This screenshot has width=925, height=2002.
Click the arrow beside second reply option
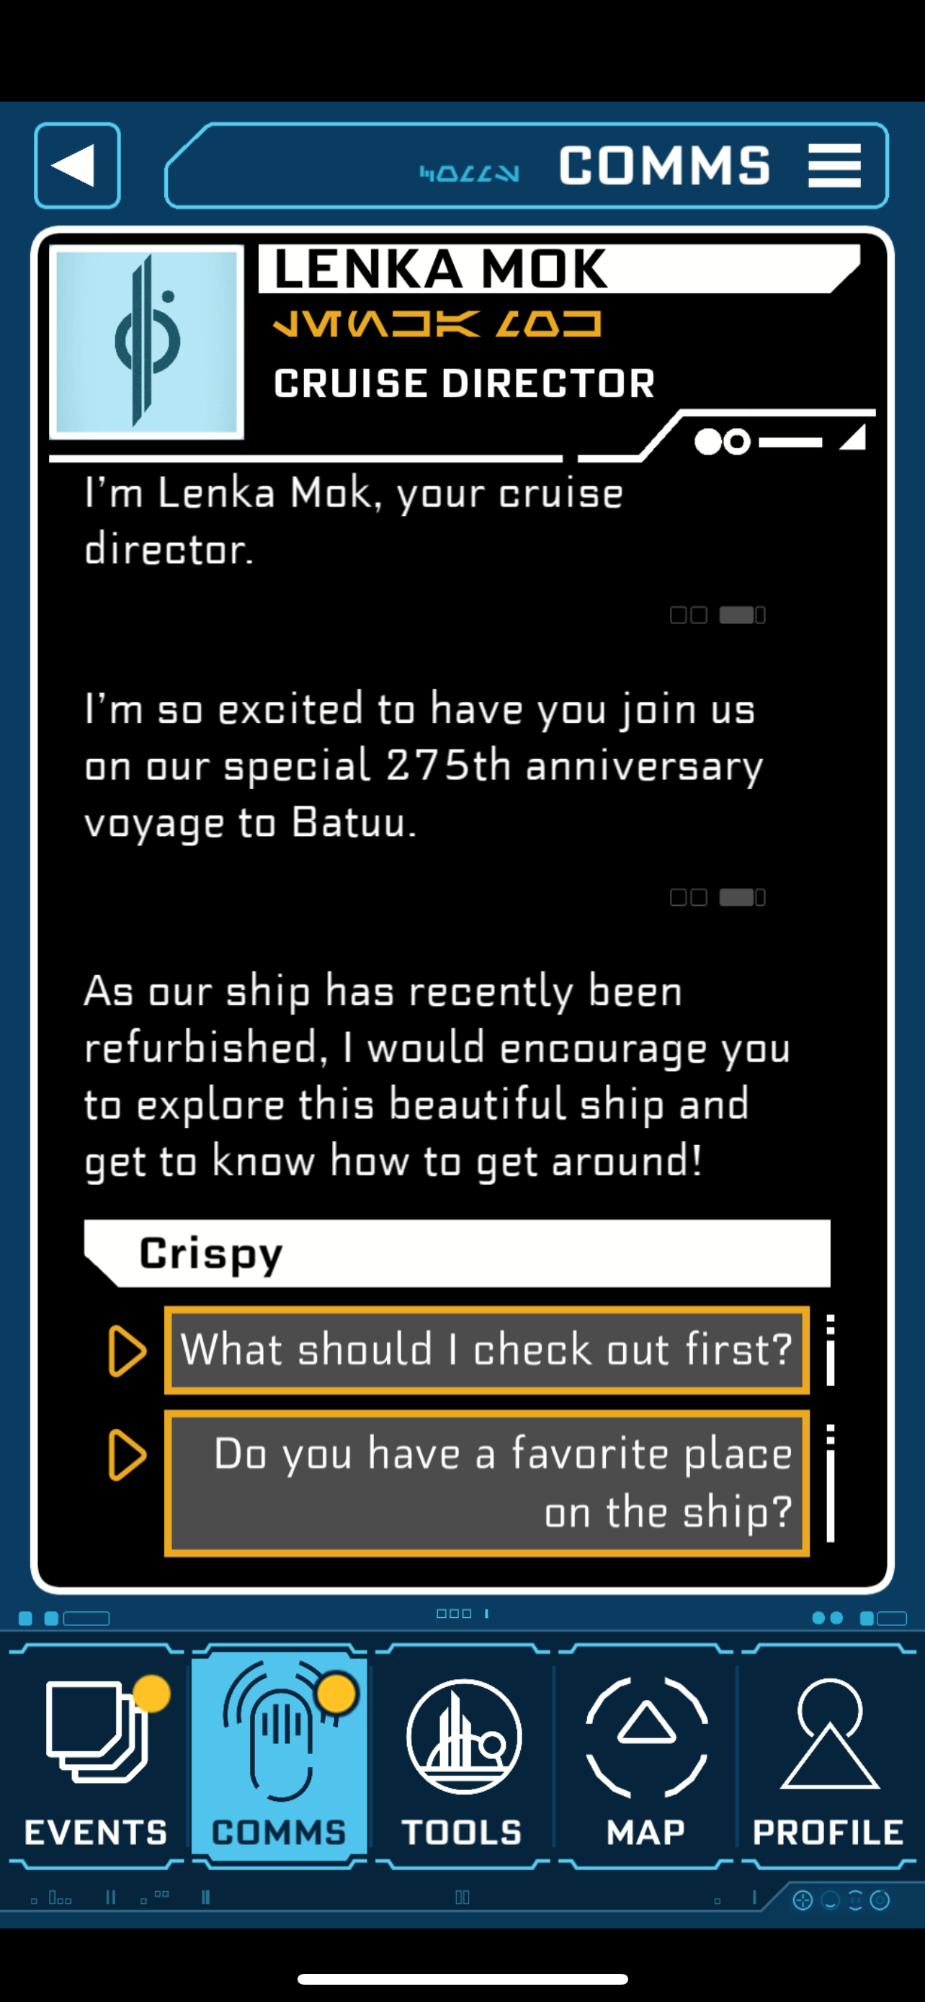pyautogui.click(x=128, y=1454)
